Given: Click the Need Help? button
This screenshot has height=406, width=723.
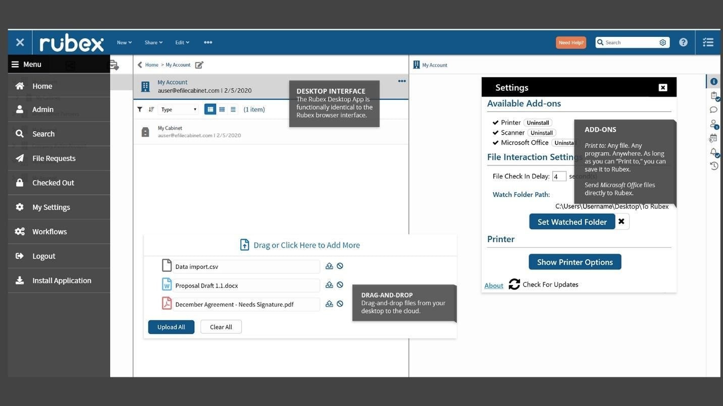Looking at the screenshot, I should 571,42.
